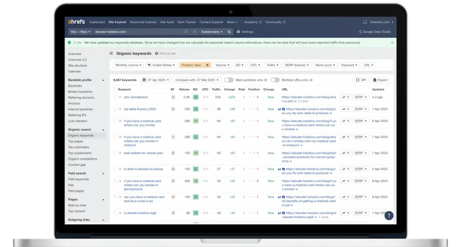Remove the Position: New filter with X
This screenshot has height=247, width=461.
pyautogui.click(x=207, y=65)
